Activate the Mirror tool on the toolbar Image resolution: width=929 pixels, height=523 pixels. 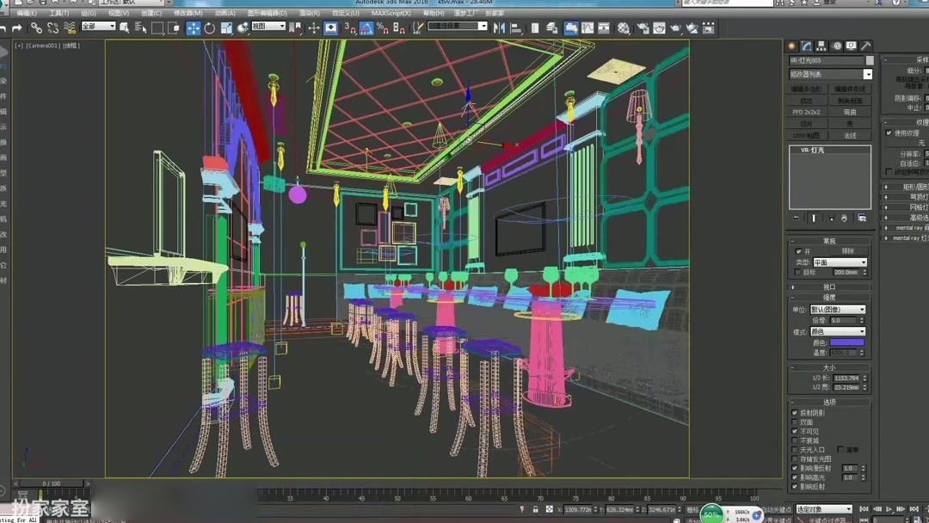501,28
